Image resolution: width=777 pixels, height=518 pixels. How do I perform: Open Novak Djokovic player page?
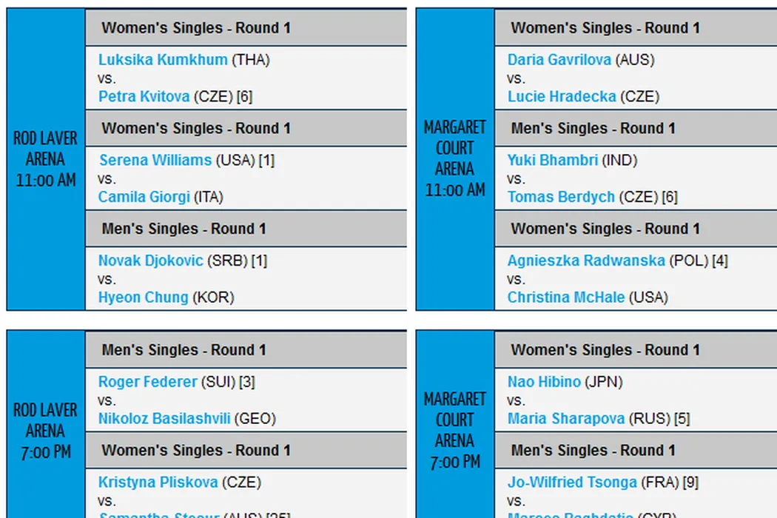pos(150,260)
